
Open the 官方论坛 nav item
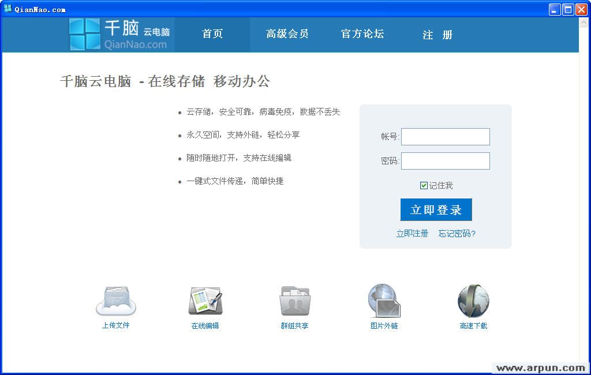362,34
